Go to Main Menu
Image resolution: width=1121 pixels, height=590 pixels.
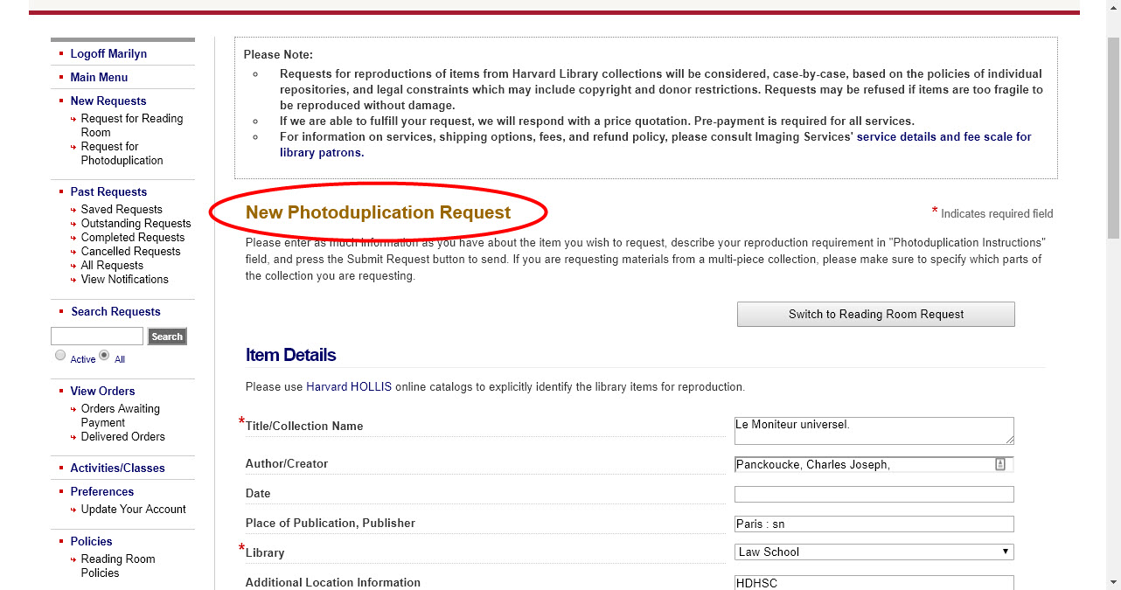(x=99, y=77)
